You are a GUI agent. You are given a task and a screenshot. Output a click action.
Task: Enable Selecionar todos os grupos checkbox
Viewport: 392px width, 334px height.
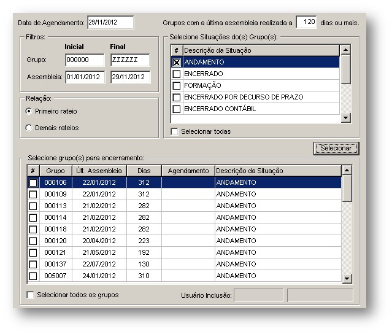point(30,295)
